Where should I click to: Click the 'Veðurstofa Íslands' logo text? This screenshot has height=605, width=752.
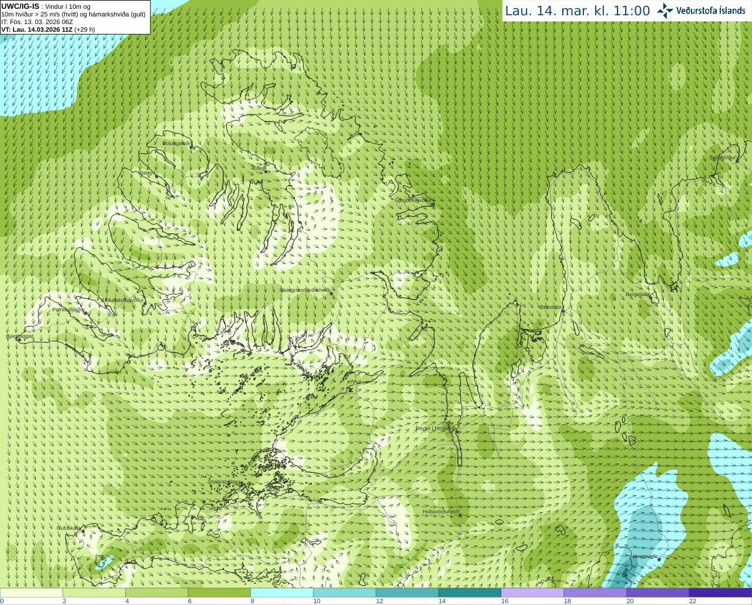click(x=711, y=11)
